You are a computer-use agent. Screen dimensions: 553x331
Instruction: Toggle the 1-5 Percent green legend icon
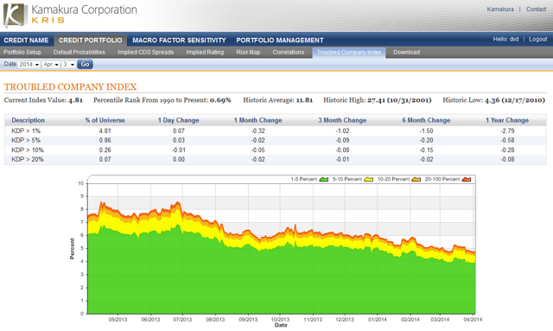pyautogui.click(x=323, y=179)
